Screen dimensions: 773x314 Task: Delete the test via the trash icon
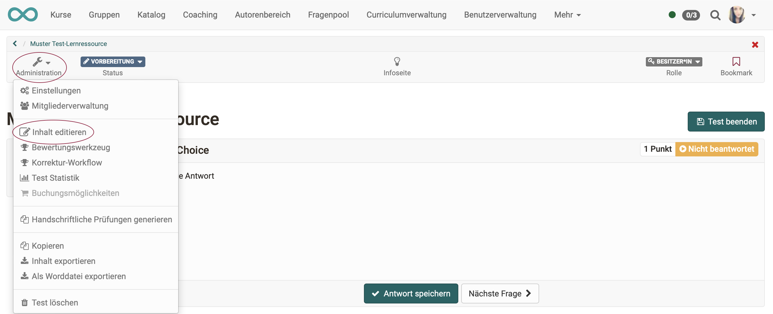[x=25, y=302]
